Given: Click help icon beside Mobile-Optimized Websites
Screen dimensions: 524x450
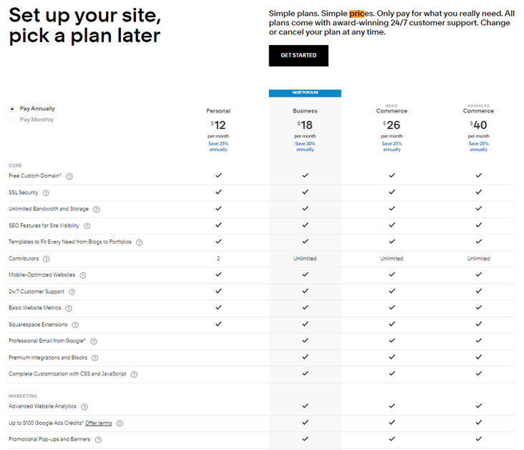Looking at the screenshot, I should coord(83,275).
